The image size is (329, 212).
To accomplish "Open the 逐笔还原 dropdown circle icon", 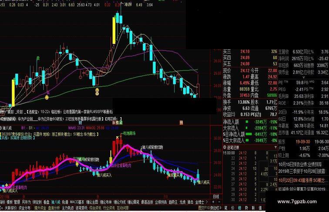I will click(x=225, y=147).
